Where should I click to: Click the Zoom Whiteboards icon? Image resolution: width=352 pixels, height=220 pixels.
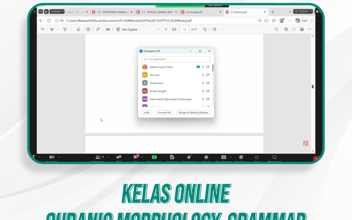[x=274, y=158]
